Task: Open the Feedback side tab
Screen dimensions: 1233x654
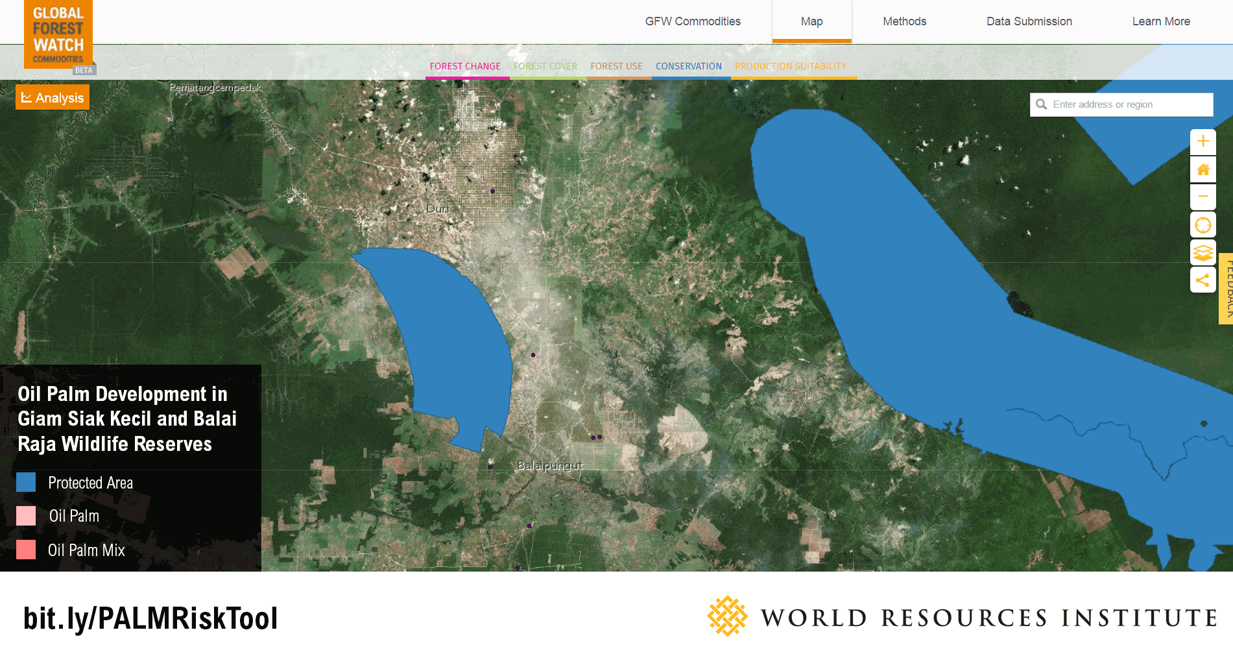Action: (x=1226, y=288)
